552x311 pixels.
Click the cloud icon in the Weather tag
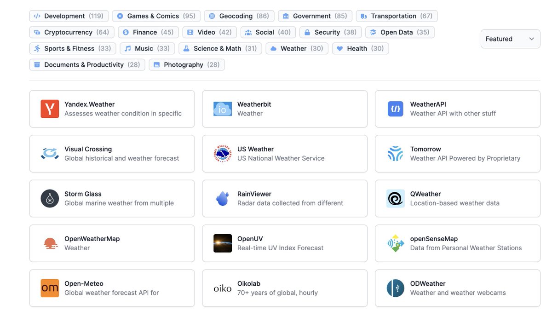274,48
